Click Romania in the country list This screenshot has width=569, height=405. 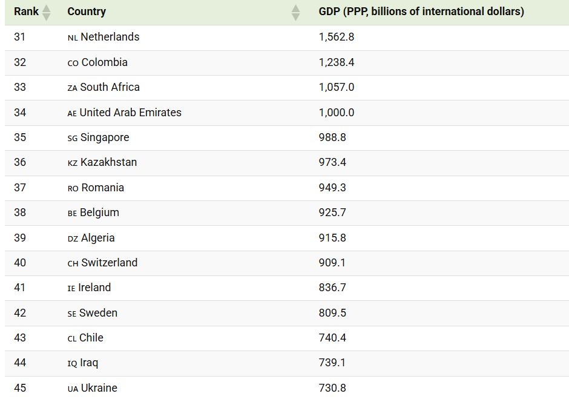pyautogui.click(x=102, y=188)
